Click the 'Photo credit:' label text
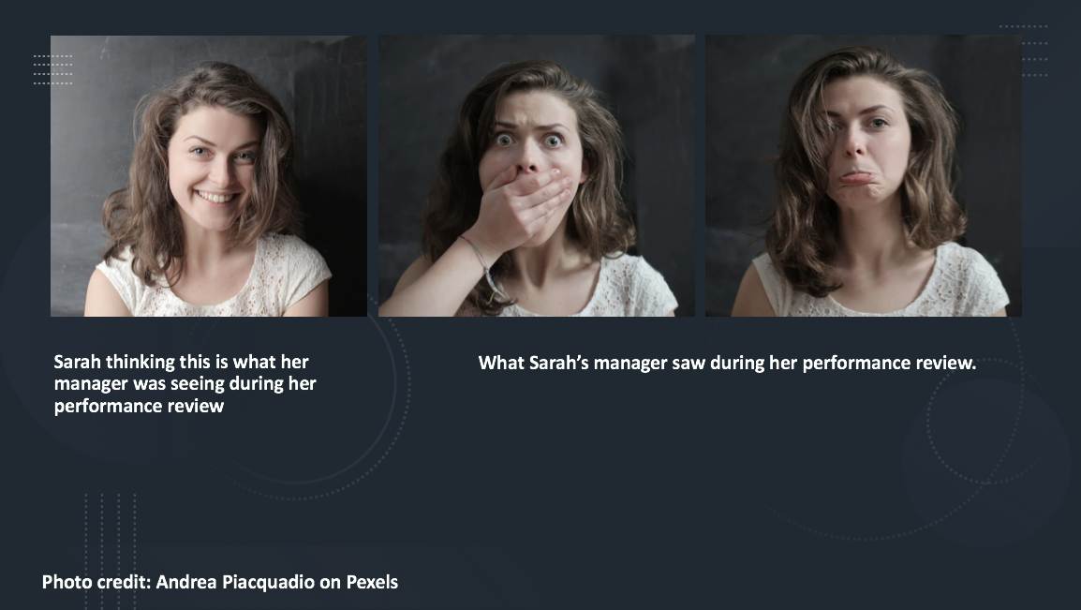This screenshot has height=610, width=1081. pyautogui.click(x=96, y=582)
